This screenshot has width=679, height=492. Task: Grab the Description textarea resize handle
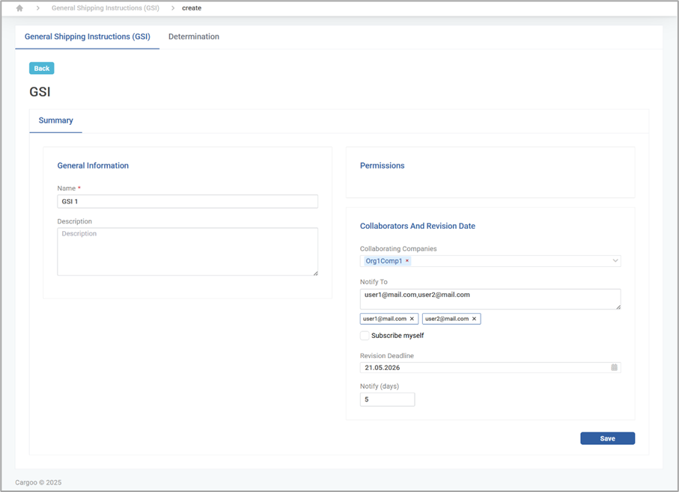(x=316, y=273)
